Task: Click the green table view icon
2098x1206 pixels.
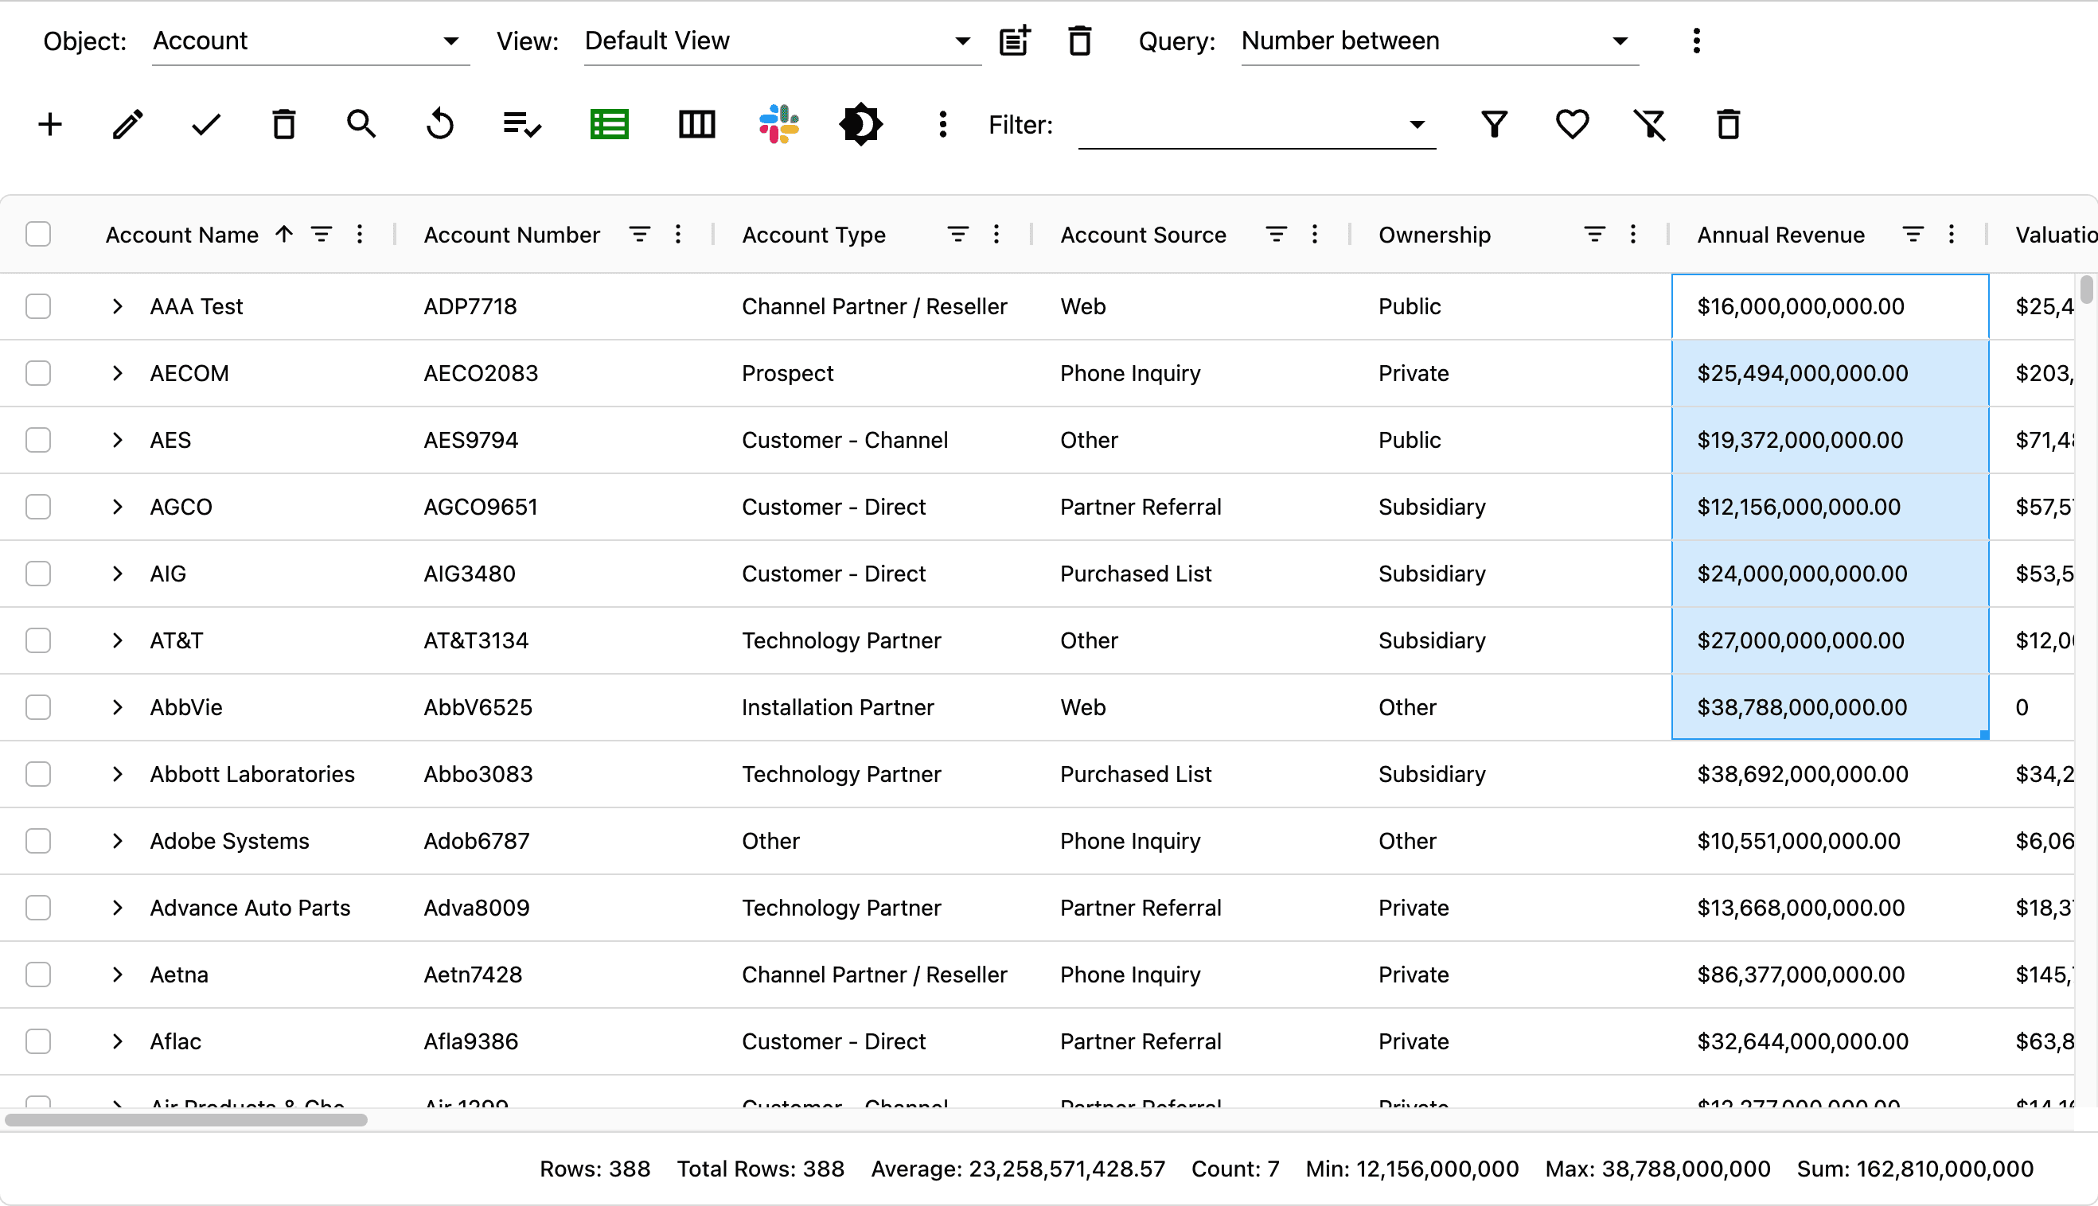Action: [x=609, y=125]
